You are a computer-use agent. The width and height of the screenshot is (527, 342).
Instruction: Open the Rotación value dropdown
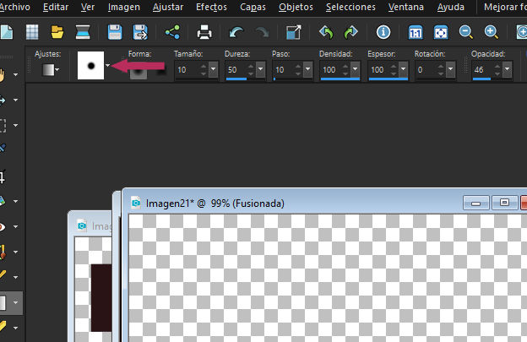[450, 69]
